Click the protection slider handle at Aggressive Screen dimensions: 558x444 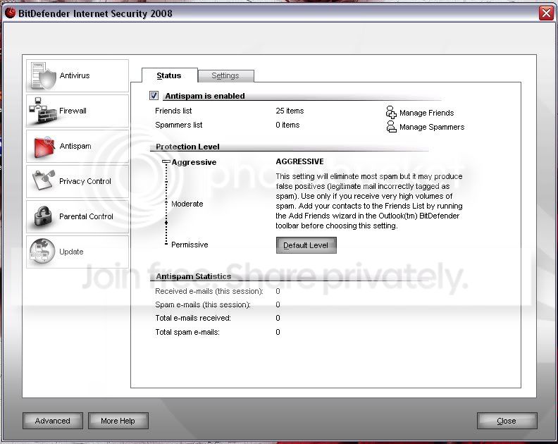[166, 162]
